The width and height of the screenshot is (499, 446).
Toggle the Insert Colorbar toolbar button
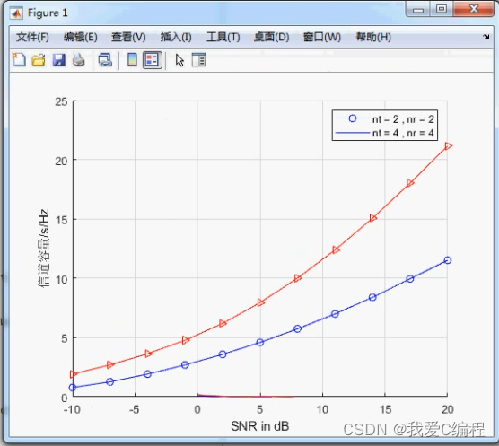(132, 59)
